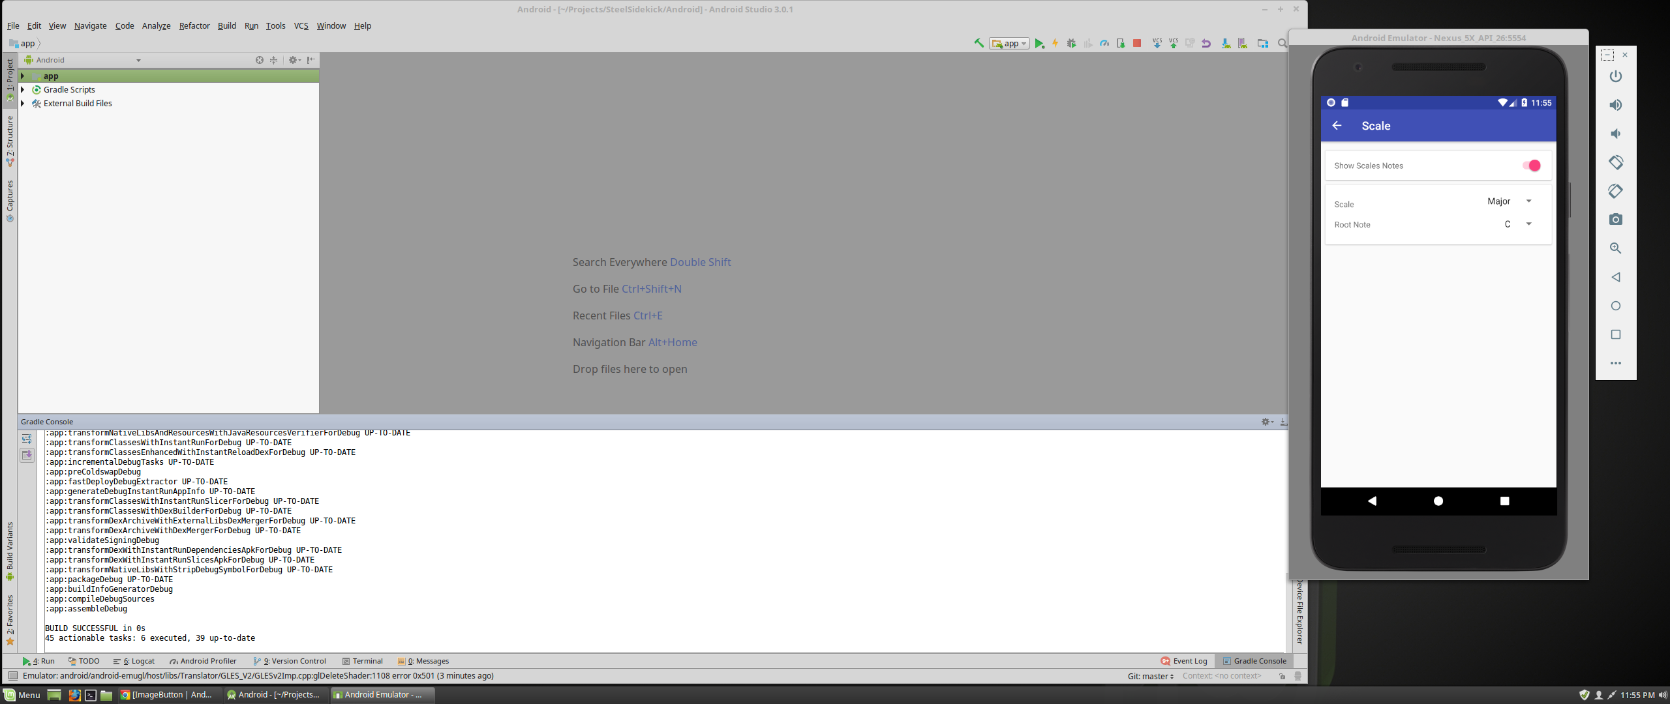Image resolution: width=1670 pixels, height=704 pixels.
Task: Open emulator extended controls three dots
Action: (1616, 363)
